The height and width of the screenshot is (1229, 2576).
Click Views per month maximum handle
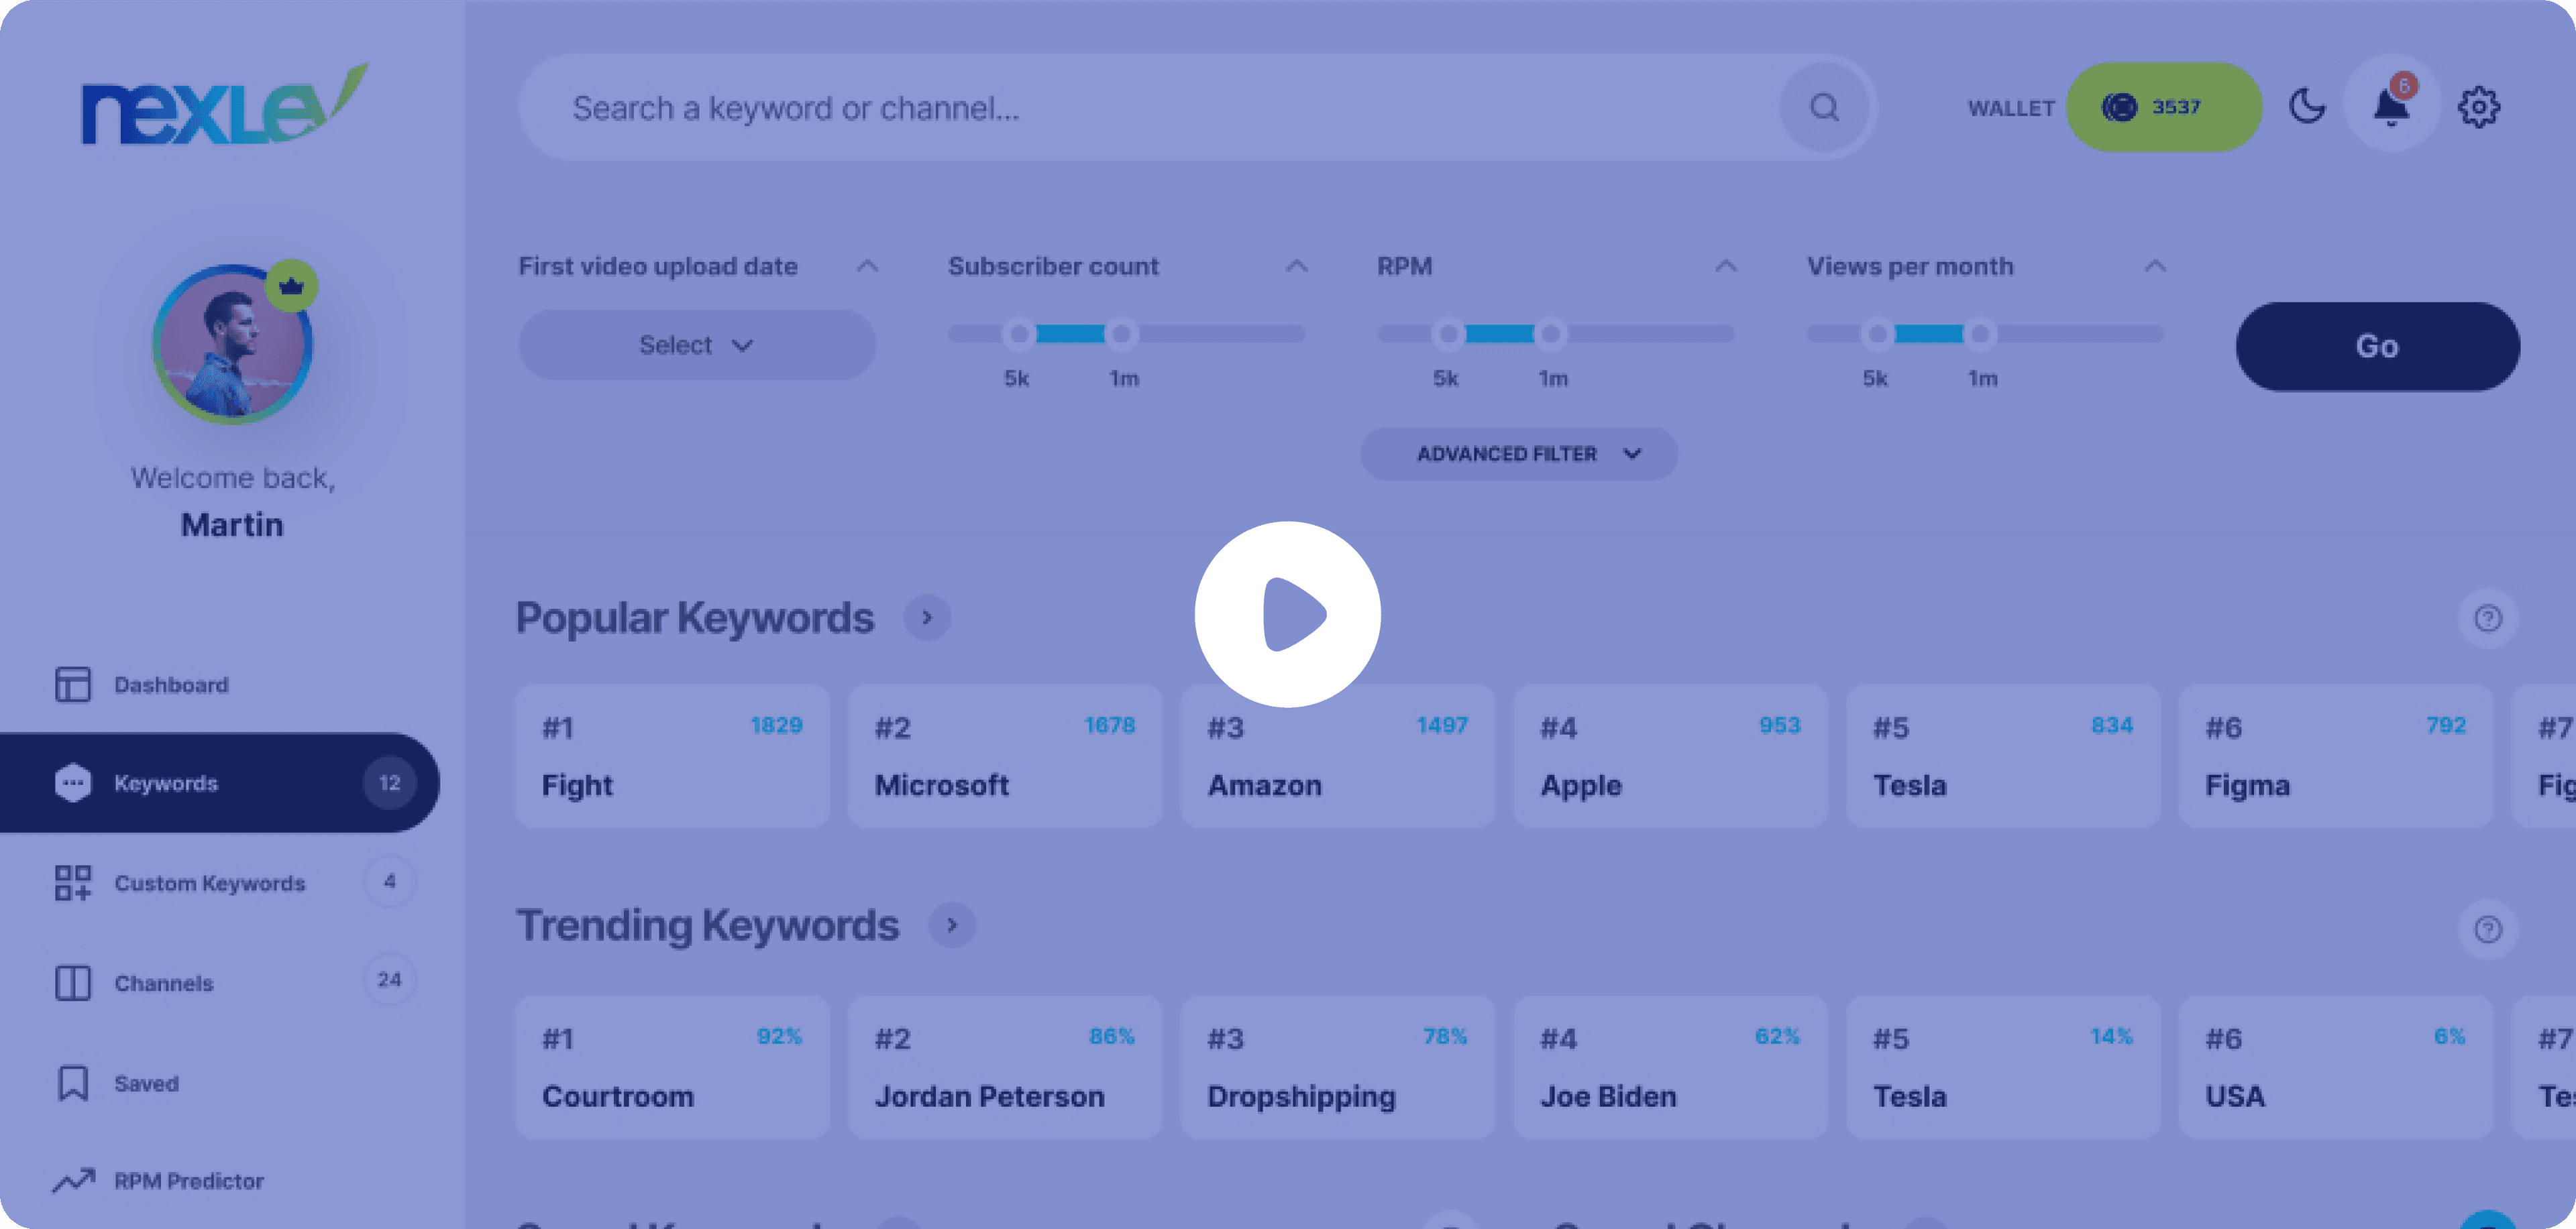coord(1980,334)
